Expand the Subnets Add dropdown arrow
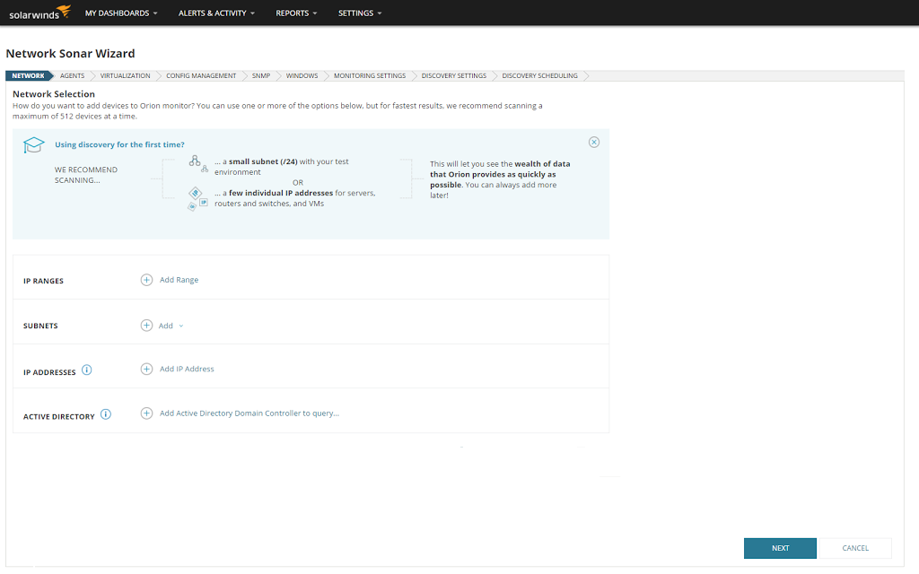Viewport: 919px width, 574px height. 181,326
